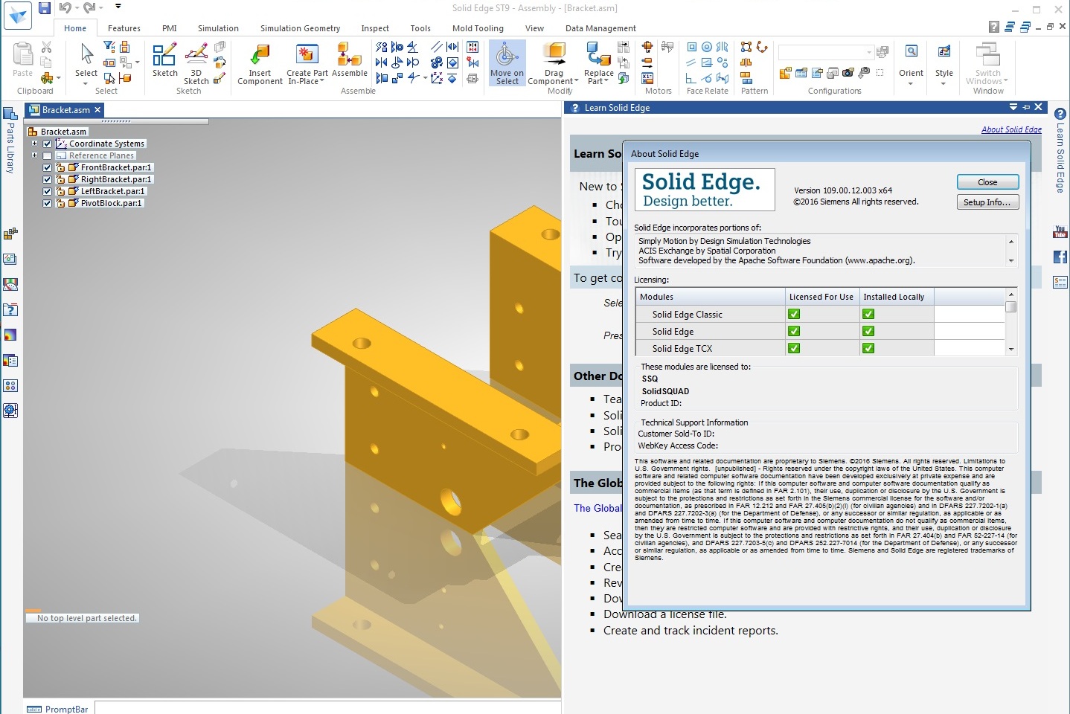This screenshot has height=714, width=1070.
Task: Open the Select dropdown arrow
Action: click(86, 83)
